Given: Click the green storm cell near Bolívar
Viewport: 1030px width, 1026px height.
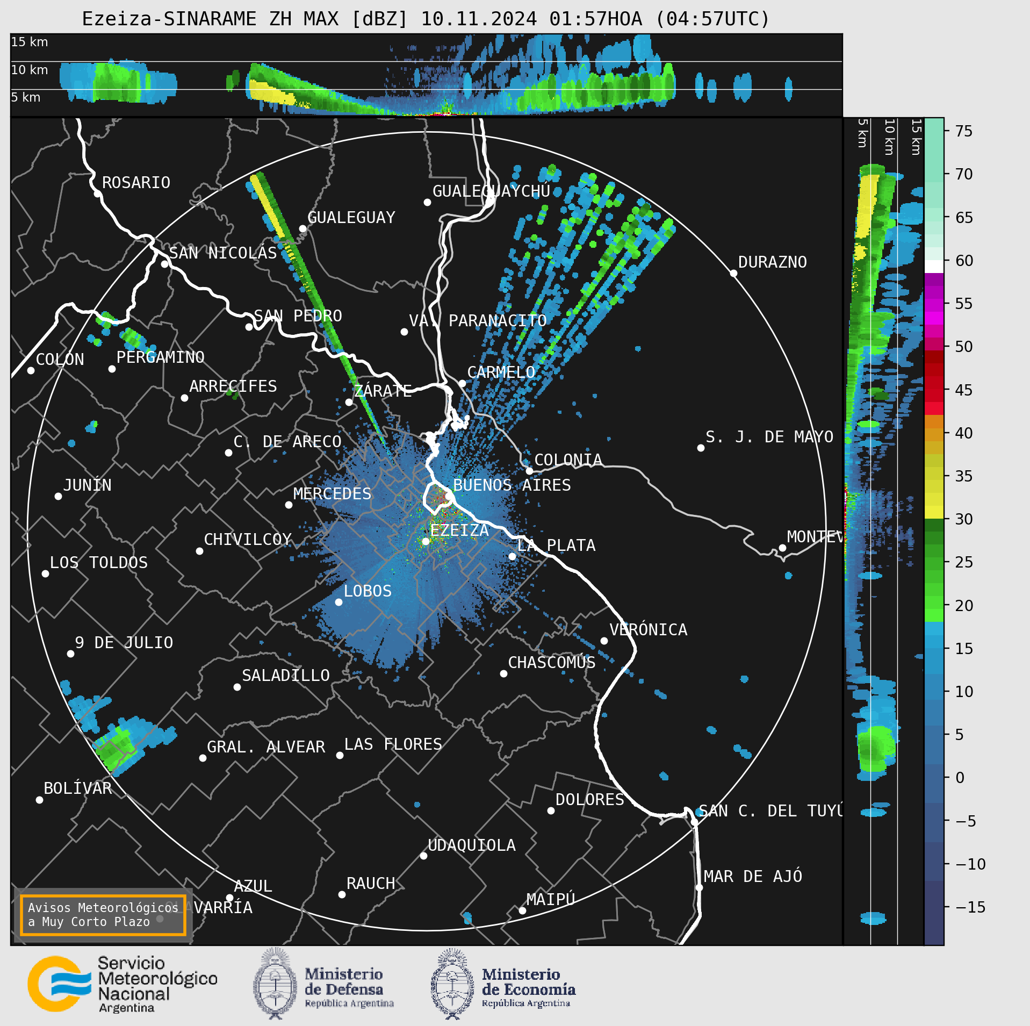Looking at the screenshot, I should pyautogui.click(x=117, y=749).
